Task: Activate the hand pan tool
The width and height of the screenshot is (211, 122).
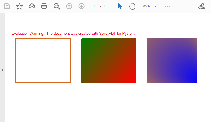Action: coord(132,6)
